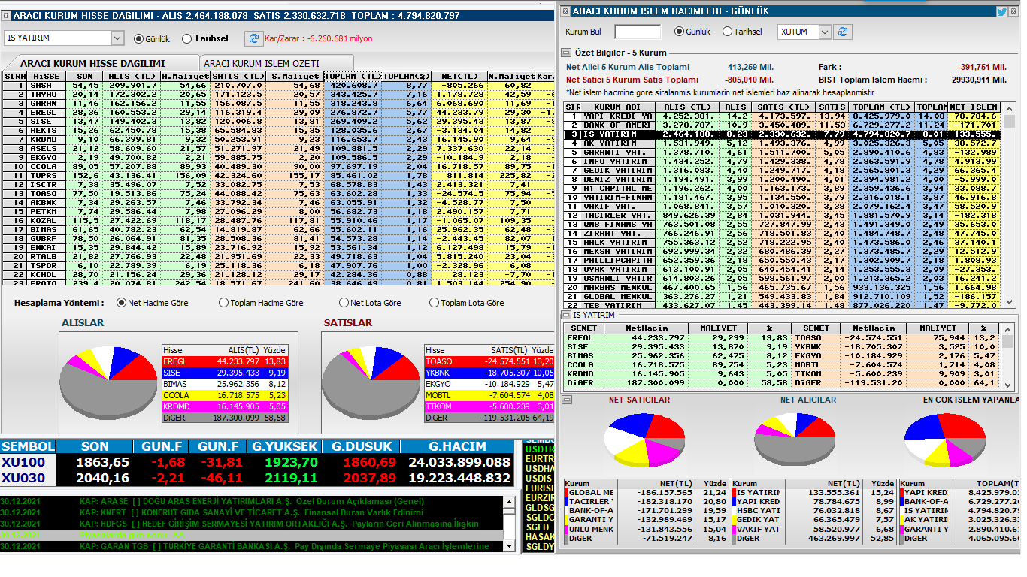Sort by NET ISLEM column header

click(x=975, y=107)
